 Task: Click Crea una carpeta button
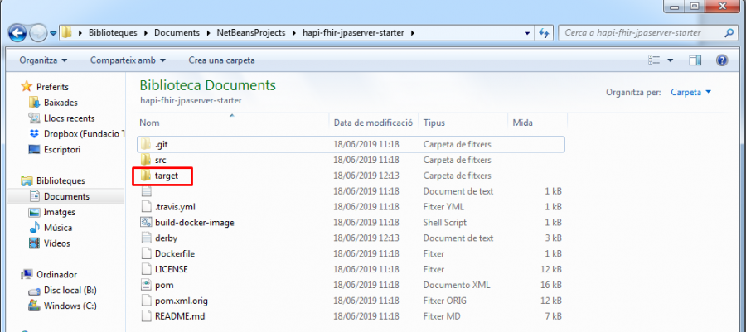click(x=221, y=60)
